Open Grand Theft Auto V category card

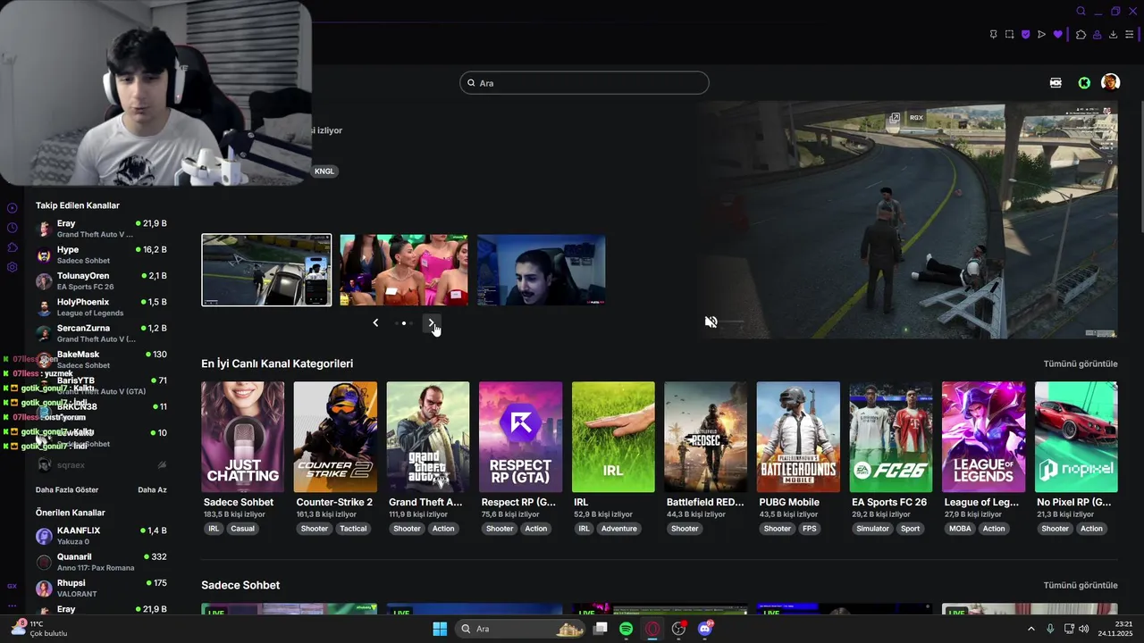(428, 437)
